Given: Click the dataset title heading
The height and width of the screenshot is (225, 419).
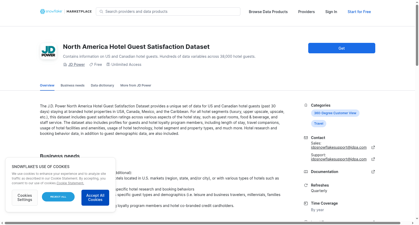Looking at the screenshot, I should (x=136, y=47).
